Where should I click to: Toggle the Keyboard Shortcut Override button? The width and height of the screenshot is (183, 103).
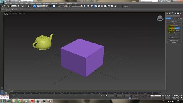[x=54, y=6]
